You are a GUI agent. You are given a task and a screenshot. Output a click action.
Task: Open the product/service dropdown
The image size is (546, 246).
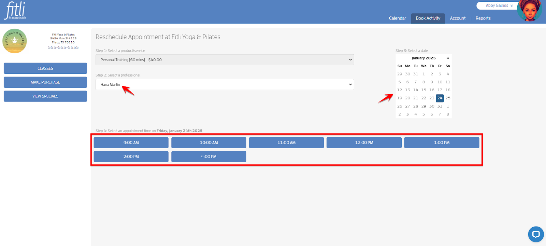225,60
